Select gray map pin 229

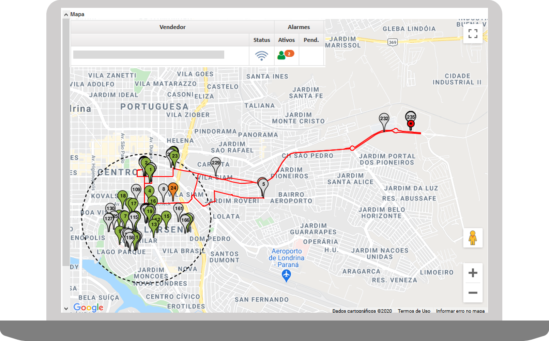216,164
